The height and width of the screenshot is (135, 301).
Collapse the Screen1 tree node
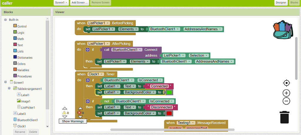pyautogui.click(x=5, y=82)
